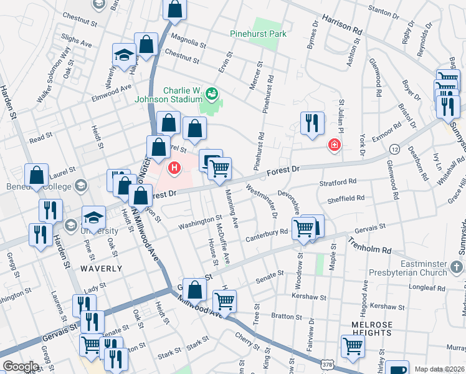Click the Map data ©2026 attribution text

coord(439,369)
